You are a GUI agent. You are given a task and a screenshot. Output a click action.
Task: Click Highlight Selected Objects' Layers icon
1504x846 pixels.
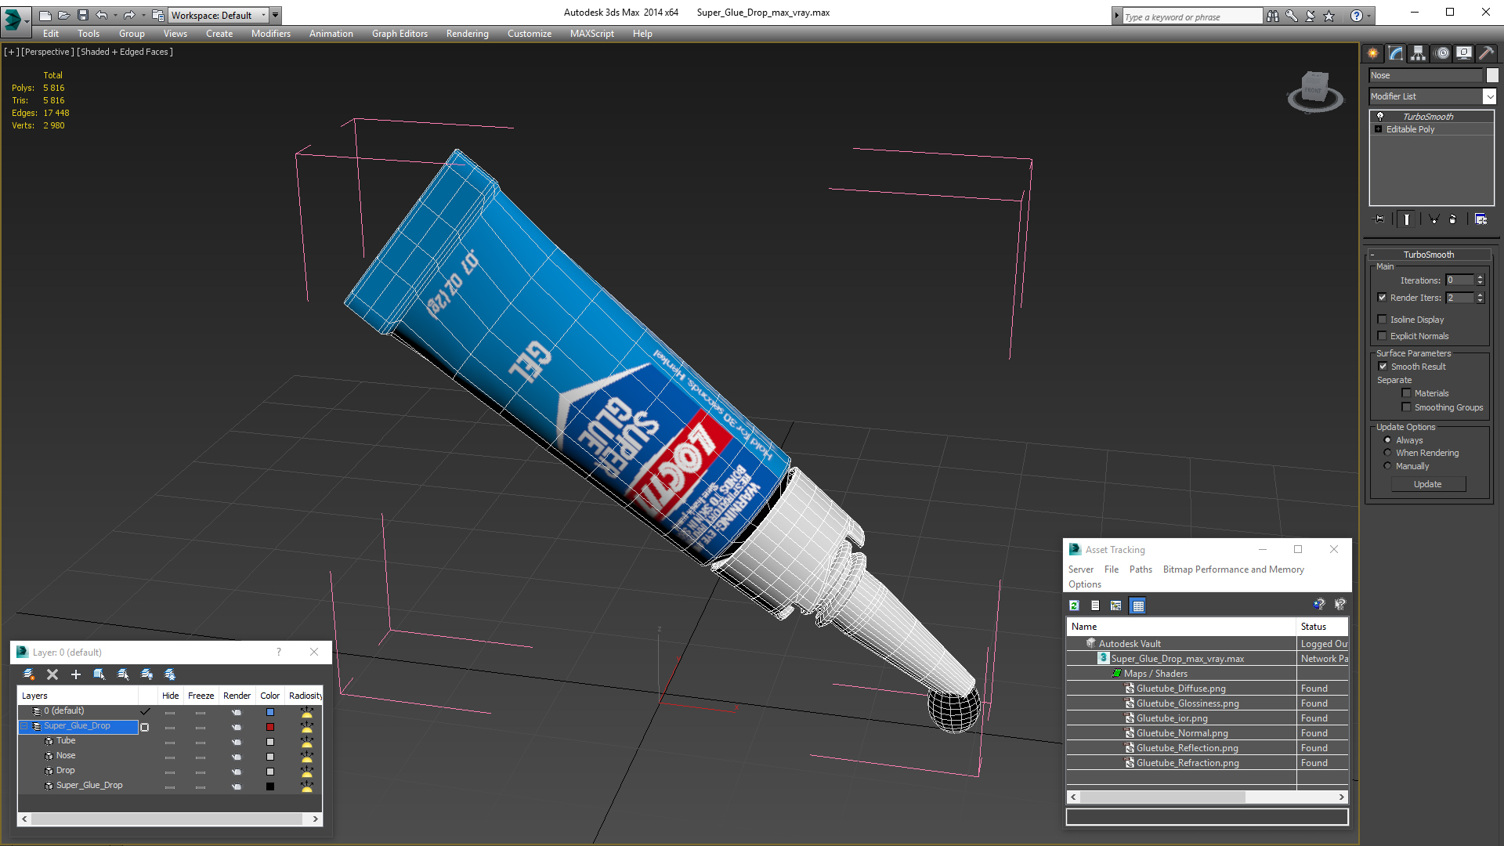[x=123, y=674]
